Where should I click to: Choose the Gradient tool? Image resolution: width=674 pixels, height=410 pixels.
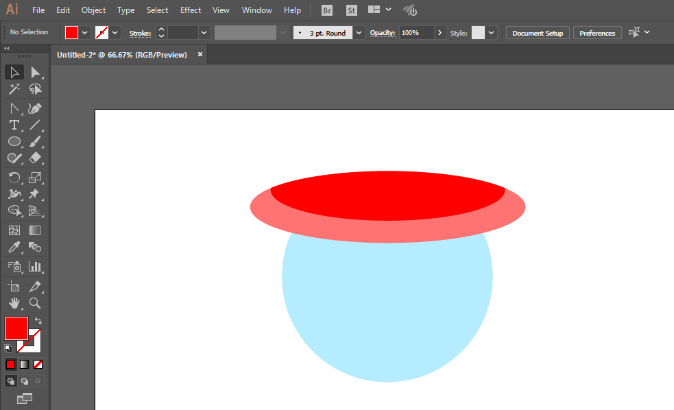[35, 230]
